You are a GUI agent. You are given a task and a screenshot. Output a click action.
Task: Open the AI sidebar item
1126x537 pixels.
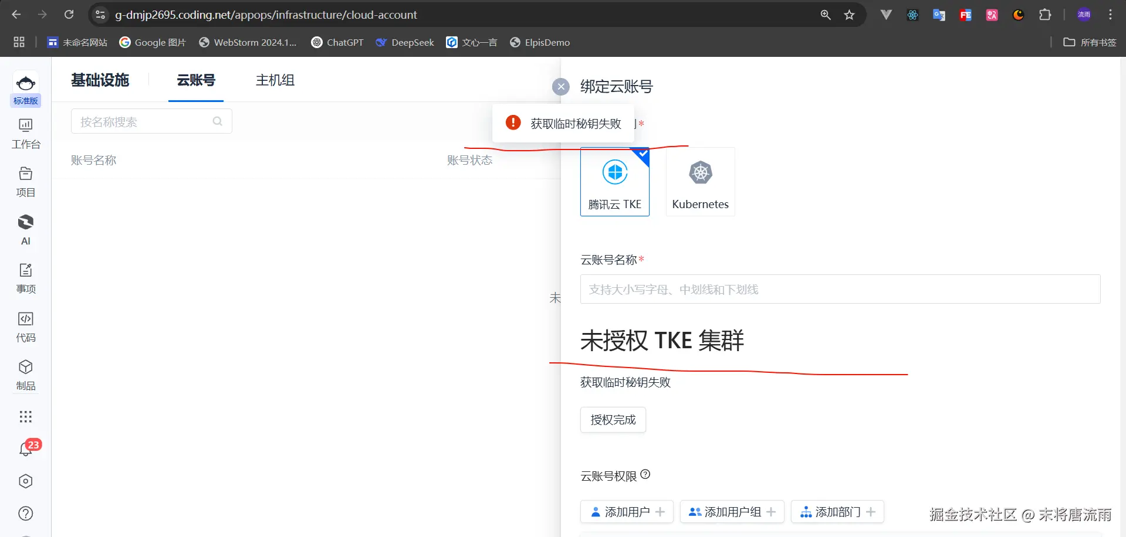[x=25, y=230]
